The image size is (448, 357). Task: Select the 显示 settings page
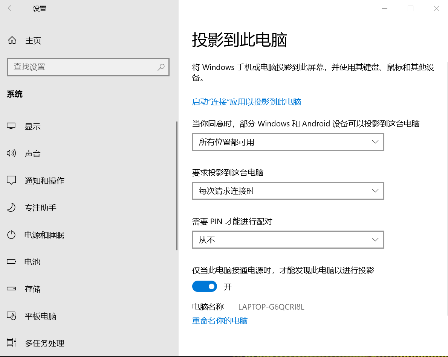click(32, 126)
